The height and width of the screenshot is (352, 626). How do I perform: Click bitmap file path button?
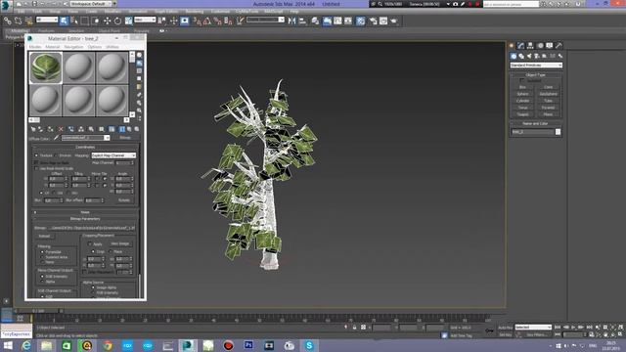tap(91, 228)
